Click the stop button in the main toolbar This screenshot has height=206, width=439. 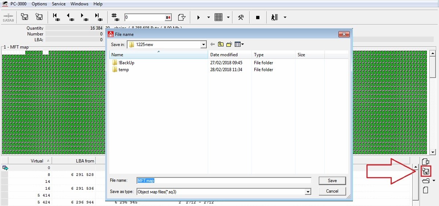coord(258,17)
